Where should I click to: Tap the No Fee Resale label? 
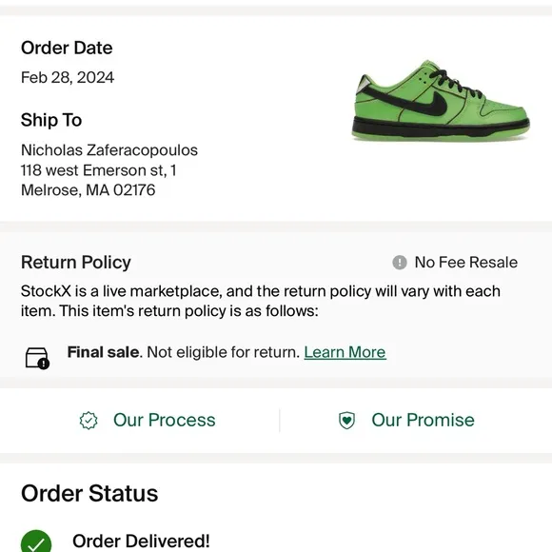466,263
